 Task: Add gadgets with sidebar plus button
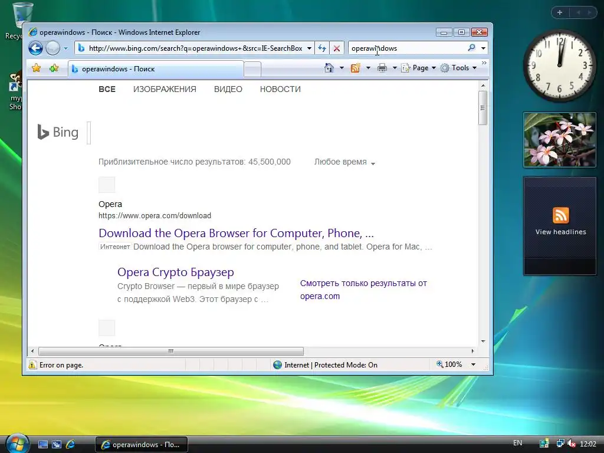click(560, 13)
